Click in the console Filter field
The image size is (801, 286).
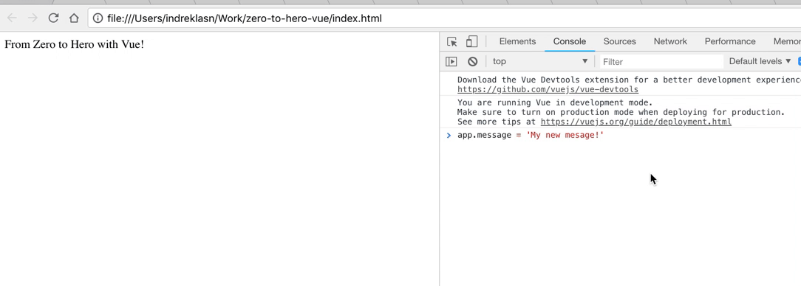click(x=661, y=62)
